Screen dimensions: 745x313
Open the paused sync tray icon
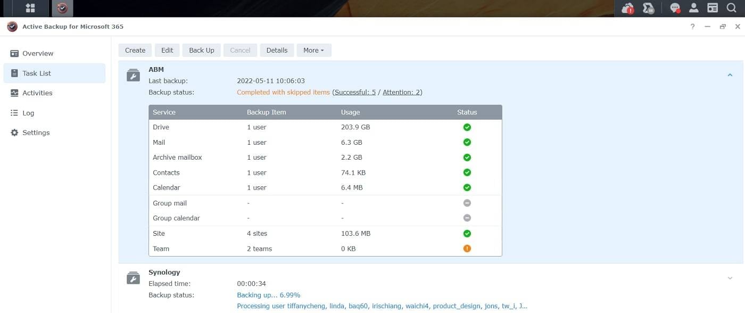[648, 8]
